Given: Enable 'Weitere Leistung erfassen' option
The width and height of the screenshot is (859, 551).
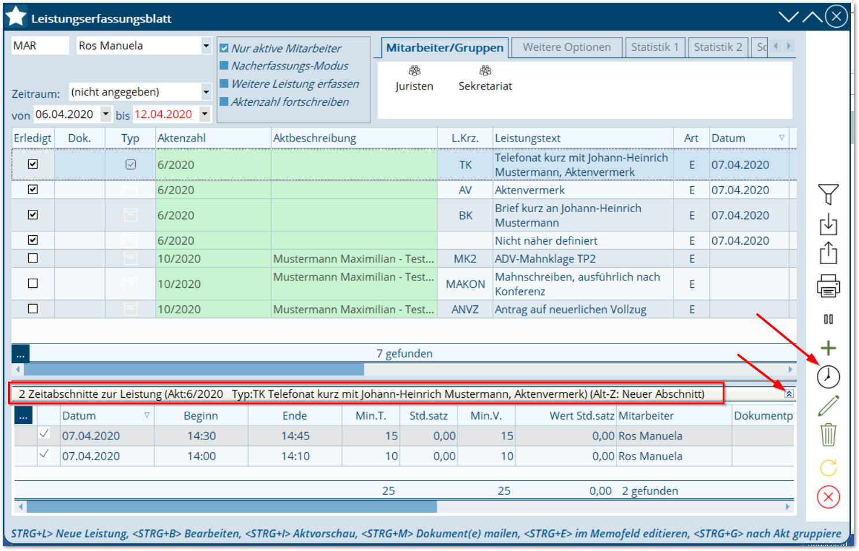Looking at the screenshot, I should (224, 84).
